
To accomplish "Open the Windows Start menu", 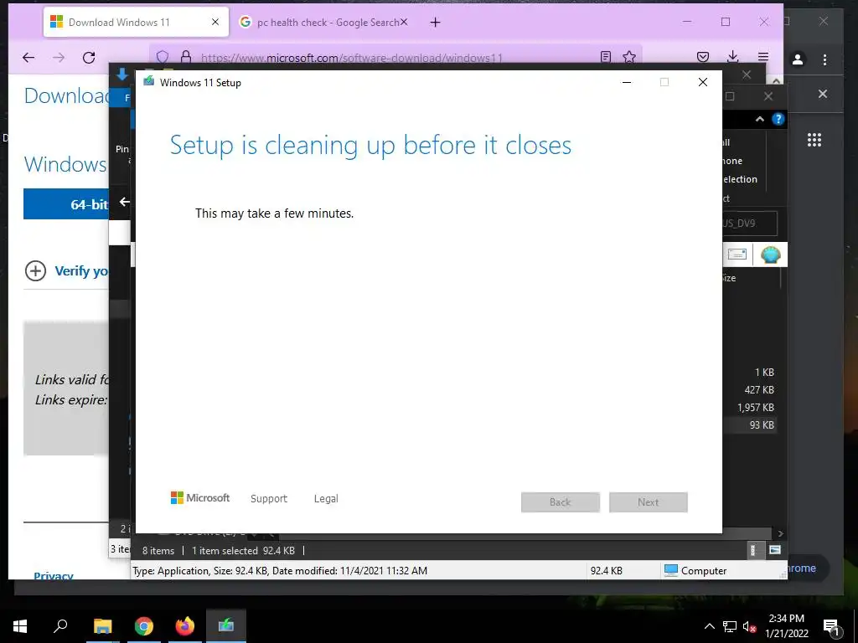I will pos(20,626).
